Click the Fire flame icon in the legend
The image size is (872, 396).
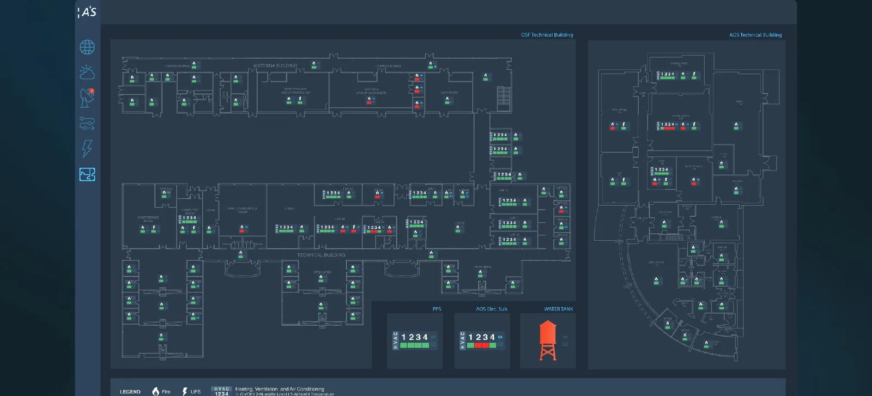155,391
